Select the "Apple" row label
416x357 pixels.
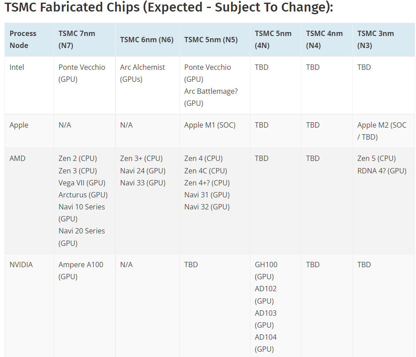coord(19,125)
